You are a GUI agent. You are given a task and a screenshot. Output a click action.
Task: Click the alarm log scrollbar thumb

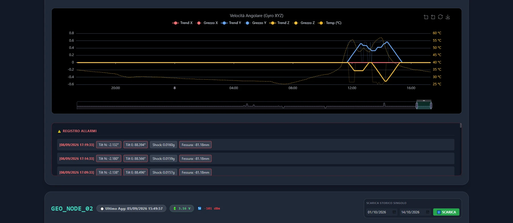point(461,125)
